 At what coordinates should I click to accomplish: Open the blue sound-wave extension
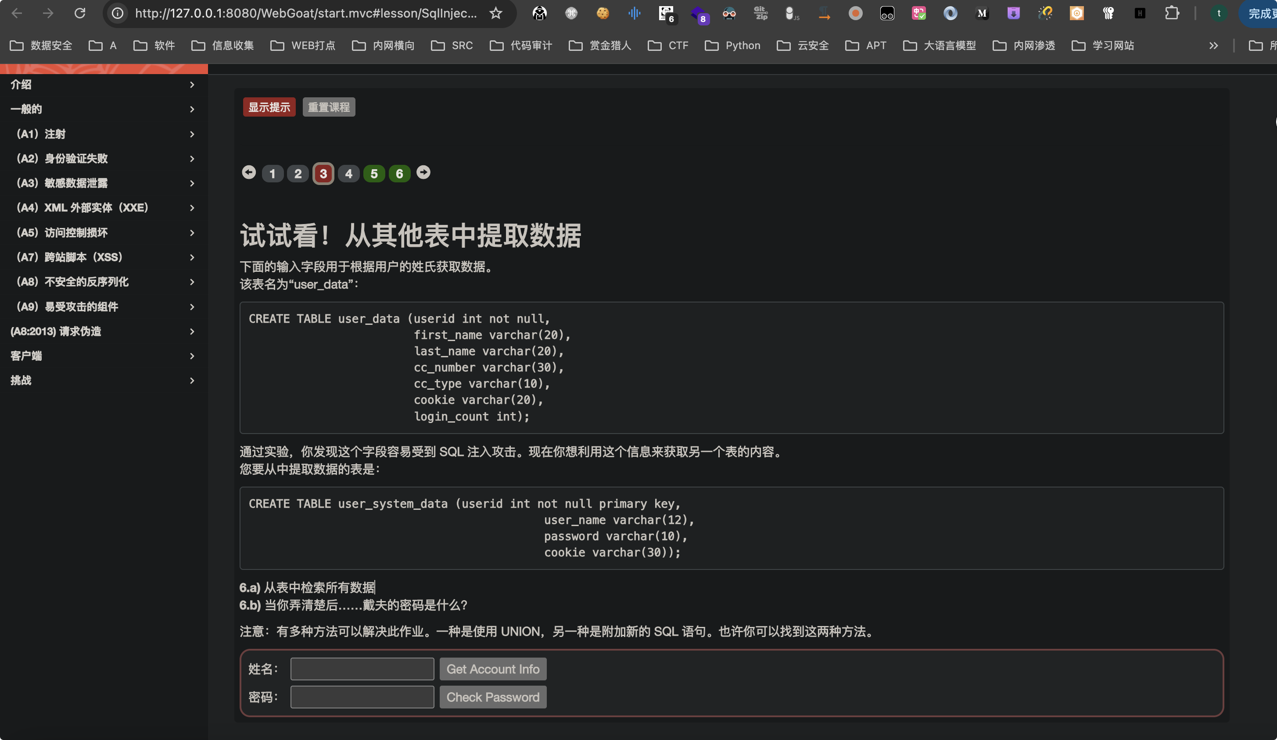(635, 13)
